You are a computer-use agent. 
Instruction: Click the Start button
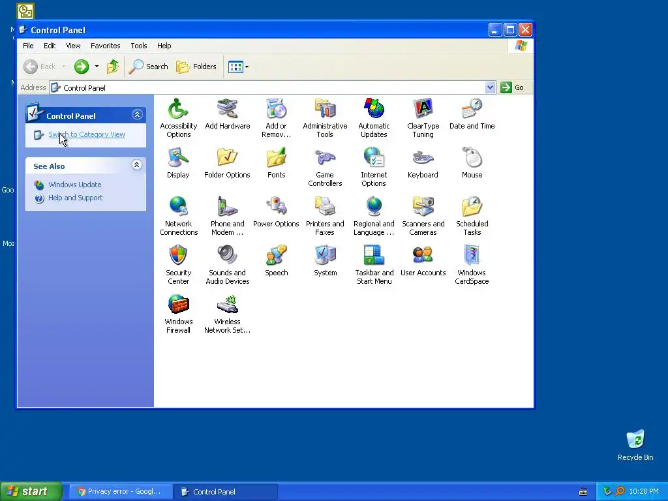(31, 491)
